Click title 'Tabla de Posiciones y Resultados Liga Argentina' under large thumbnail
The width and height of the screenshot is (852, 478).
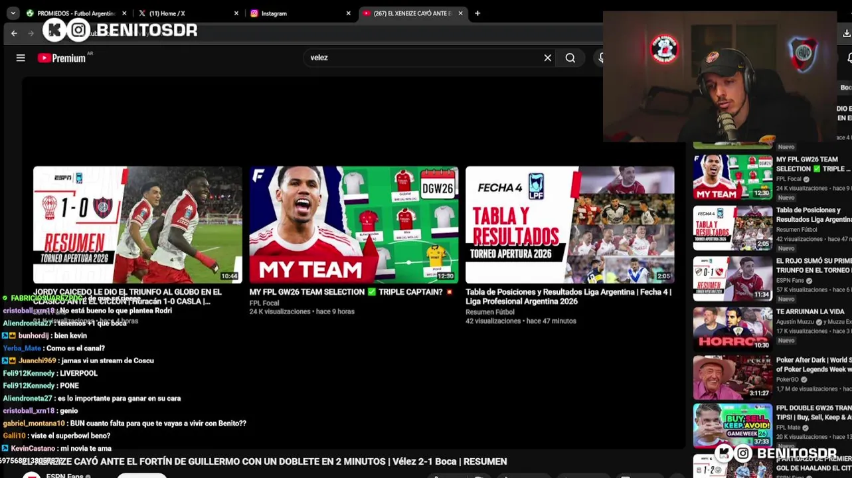568,297
